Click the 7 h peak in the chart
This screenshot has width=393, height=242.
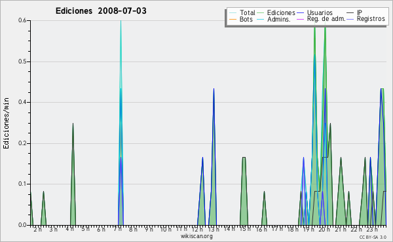pyautogui.click(x=121, y=22)
